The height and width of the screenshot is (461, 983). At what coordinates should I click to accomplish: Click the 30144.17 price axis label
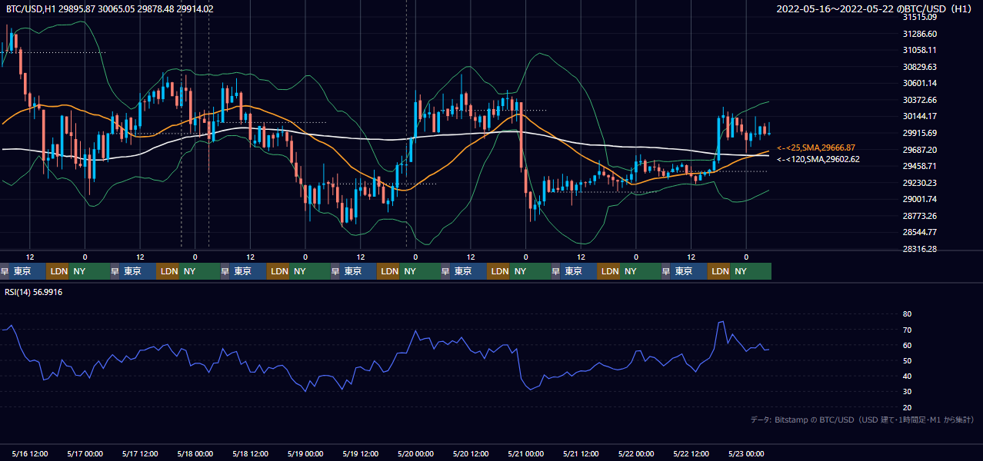pos(919,116)
